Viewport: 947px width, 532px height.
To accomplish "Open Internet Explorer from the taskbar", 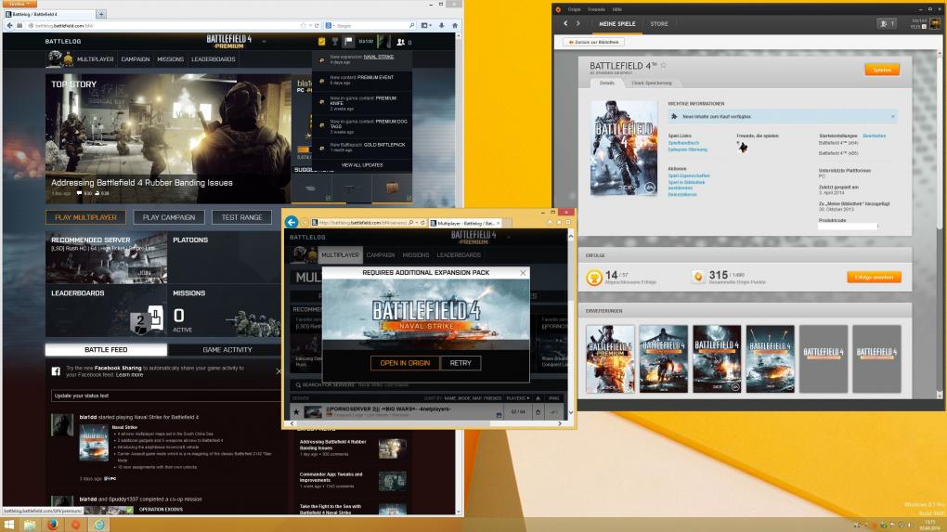I will 99,525.
